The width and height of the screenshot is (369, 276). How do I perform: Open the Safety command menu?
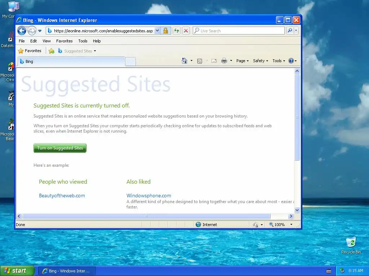(x=261, y=61)
